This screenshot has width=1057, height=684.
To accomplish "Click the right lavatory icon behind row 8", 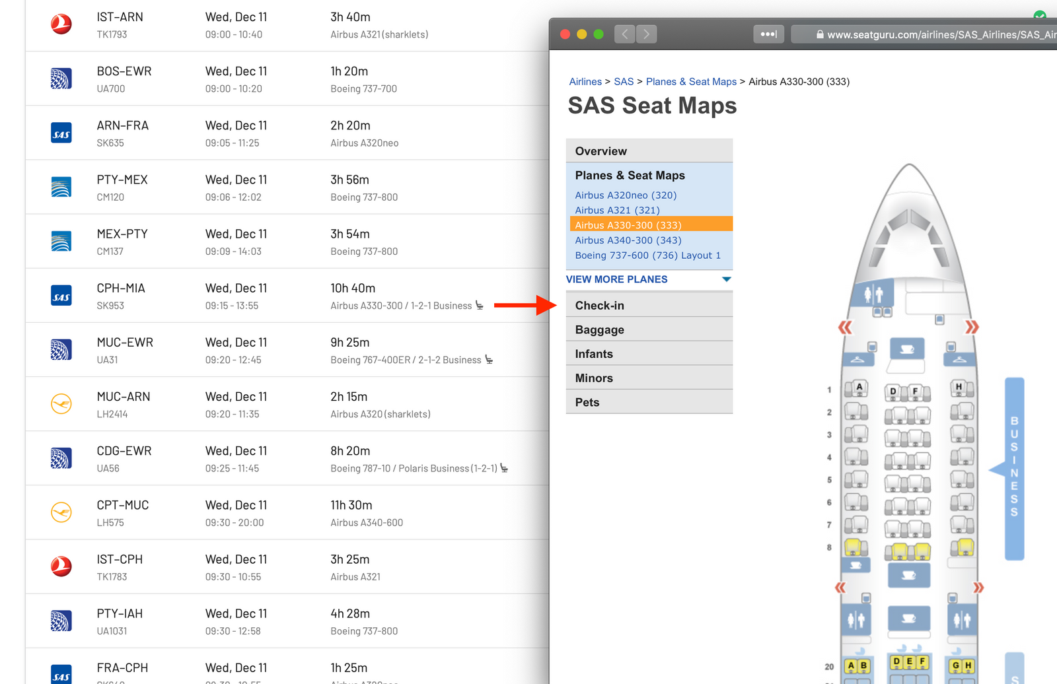I will [x=962, y=621].
